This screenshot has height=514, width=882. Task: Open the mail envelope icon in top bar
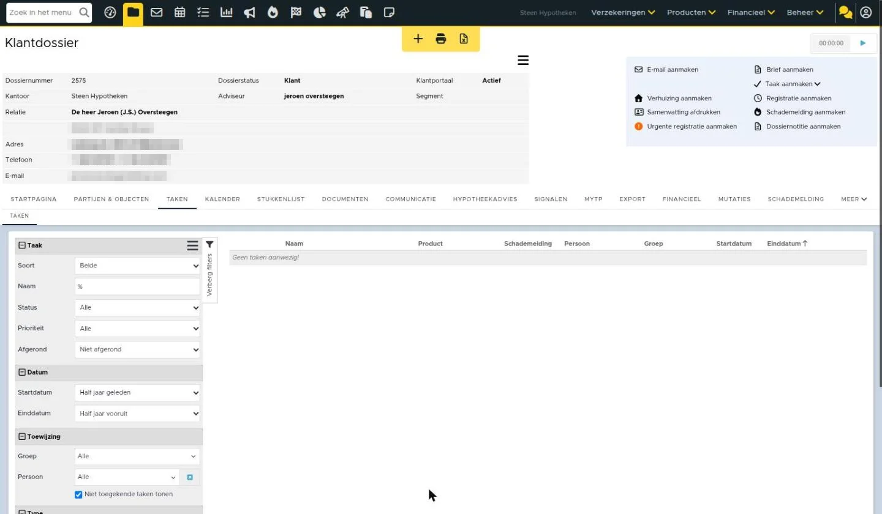[157, 12]
